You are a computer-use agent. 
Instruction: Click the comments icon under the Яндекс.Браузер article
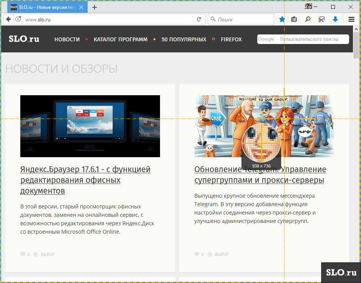tap(23, 254)
